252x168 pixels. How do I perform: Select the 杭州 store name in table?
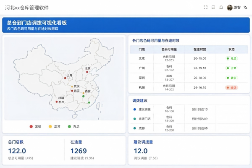click(142, 88)
